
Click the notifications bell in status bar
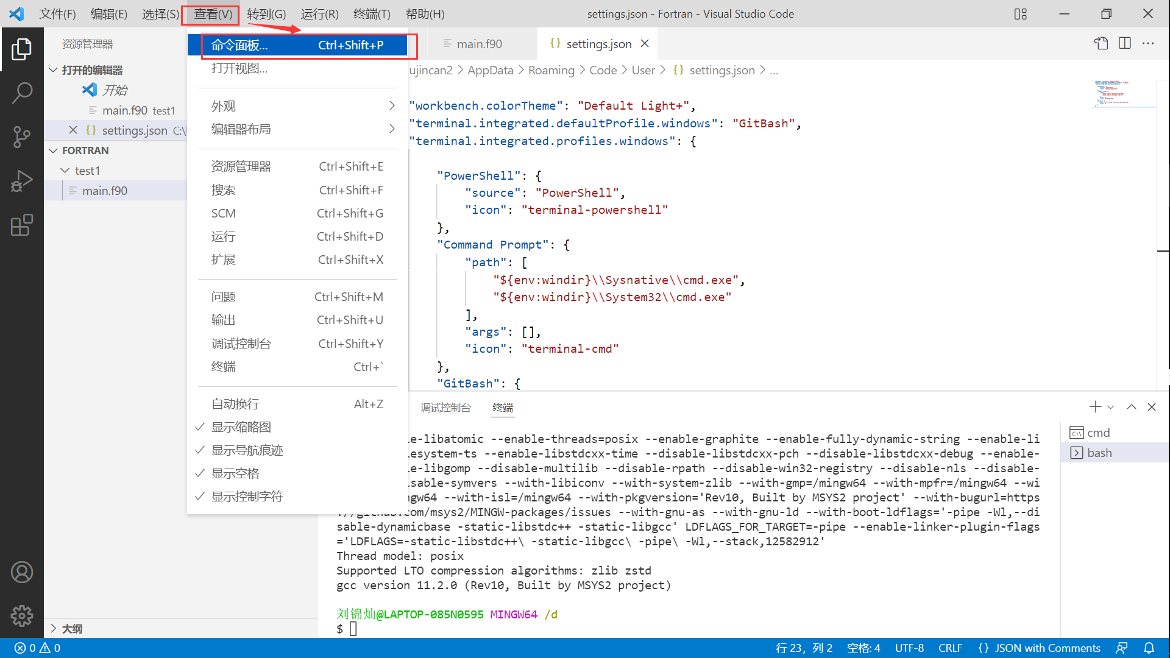coord(1149,648)
